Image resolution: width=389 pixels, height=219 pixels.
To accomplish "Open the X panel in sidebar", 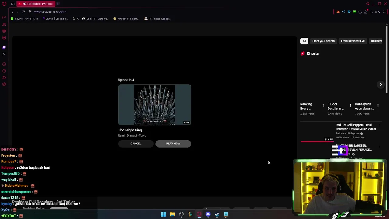I will click(x=4, y=54).
